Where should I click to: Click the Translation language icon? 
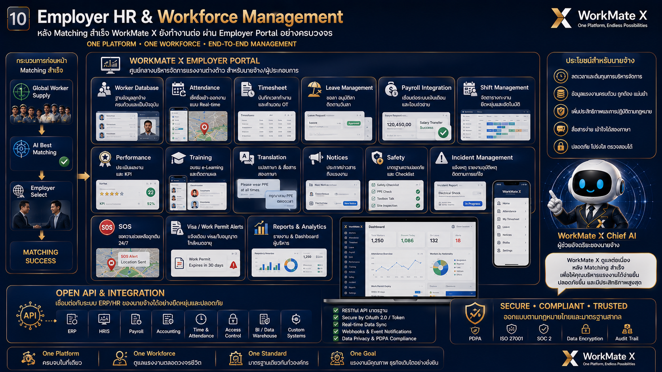pyautogui.click(x=247, y=158)
